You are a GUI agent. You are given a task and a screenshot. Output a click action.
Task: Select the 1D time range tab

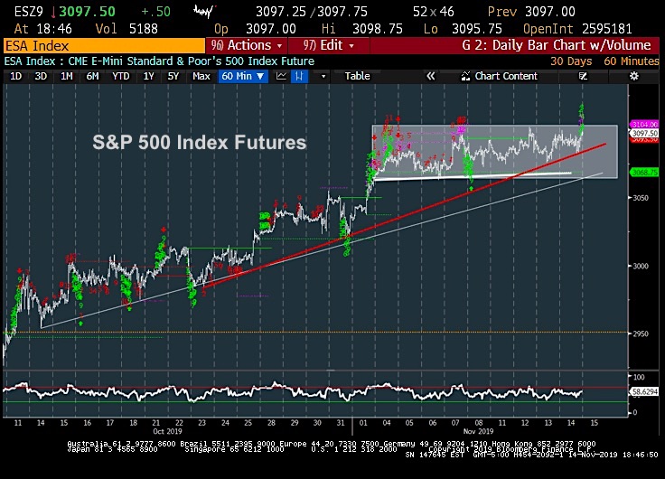pos(15,76)
